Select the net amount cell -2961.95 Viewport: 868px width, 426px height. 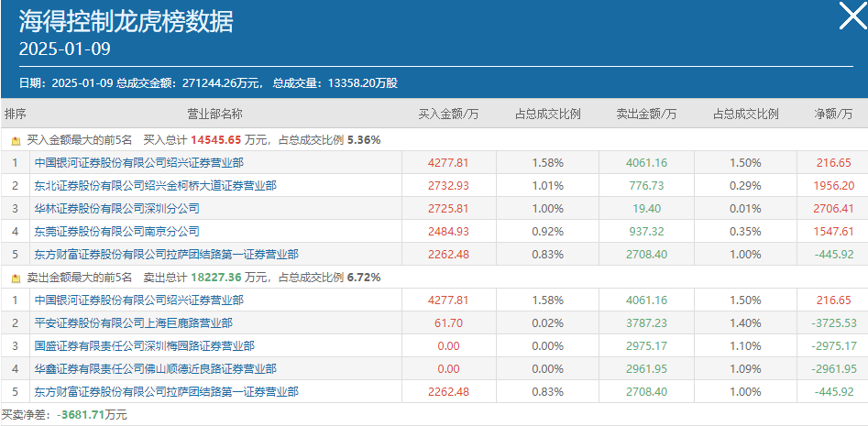(834, 368)
